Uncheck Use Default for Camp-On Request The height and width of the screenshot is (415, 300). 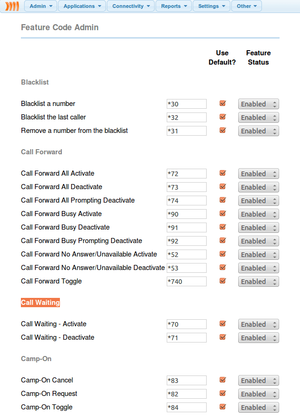pos(222,394)
